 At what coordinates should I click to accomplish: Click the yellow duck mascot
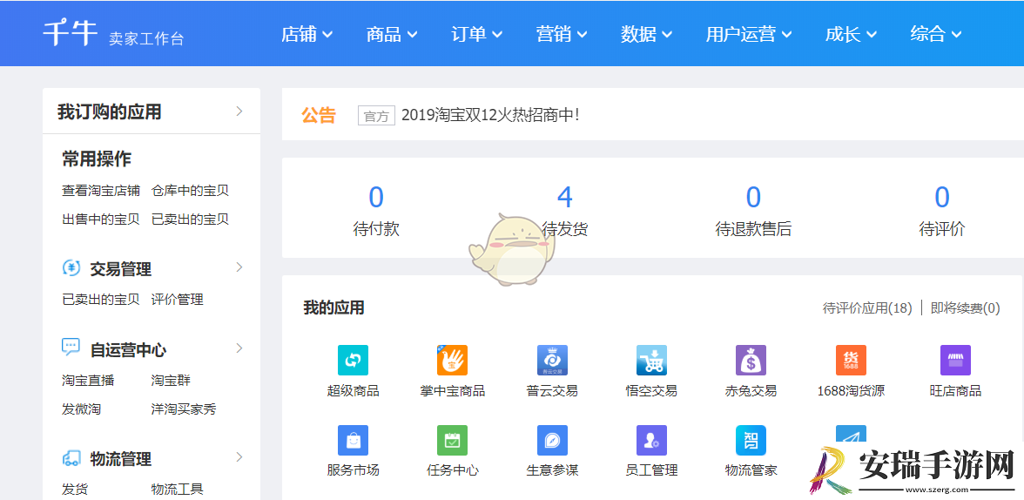[x=513, y=250]
